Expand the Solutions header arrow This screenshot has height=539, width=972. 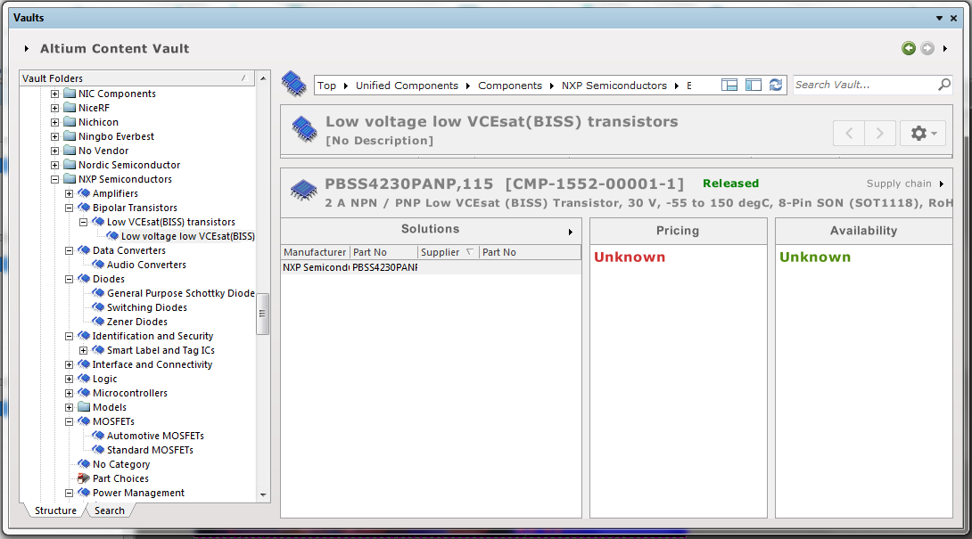pyautogui.click(x=571, y=232)
